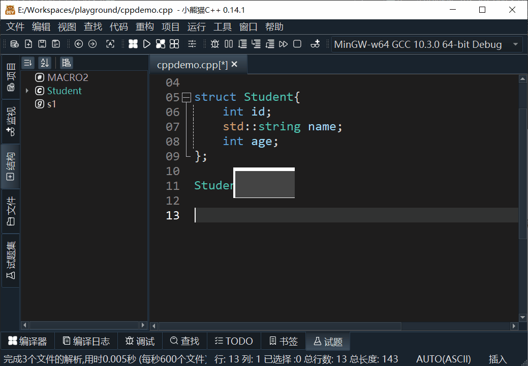Viewport: 528px width, 366px height.
Task: Toggle declaration-order sorting in structure panel
Action: pyautogui.click(x=28, y=63)
